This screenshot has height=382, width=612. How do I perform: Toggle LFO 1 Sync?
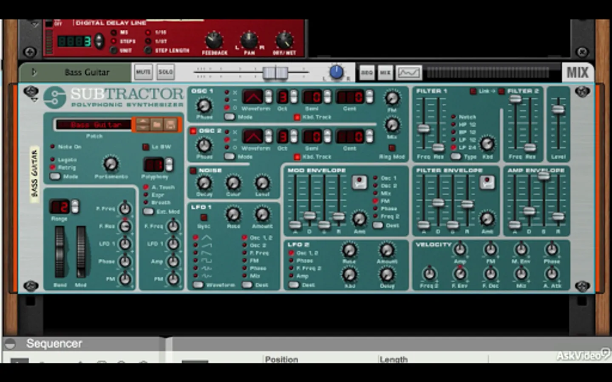(204, 217)
